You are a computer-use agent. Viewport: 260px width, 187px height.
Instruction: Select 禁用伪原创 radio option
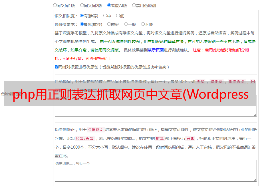134,5
